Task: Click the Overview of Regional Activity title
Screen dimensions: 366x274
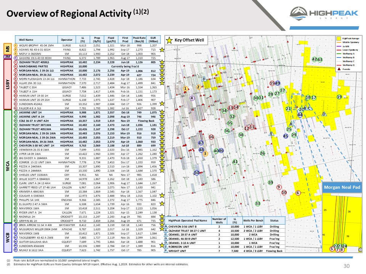Action: click(78, 13)
